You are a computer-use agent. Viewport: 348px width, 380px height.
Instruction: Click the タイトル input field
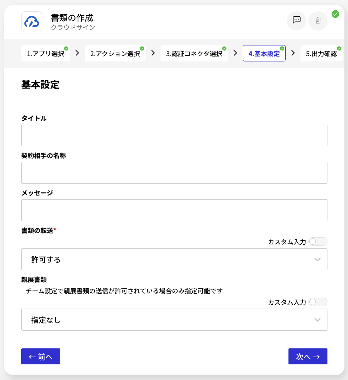[x=174, y=135]
